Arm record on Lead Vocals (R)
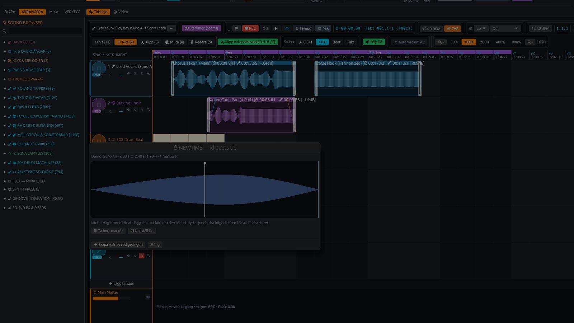Viewport: 574px width, 323px height. pyautogui.click(x=142, y=74)
